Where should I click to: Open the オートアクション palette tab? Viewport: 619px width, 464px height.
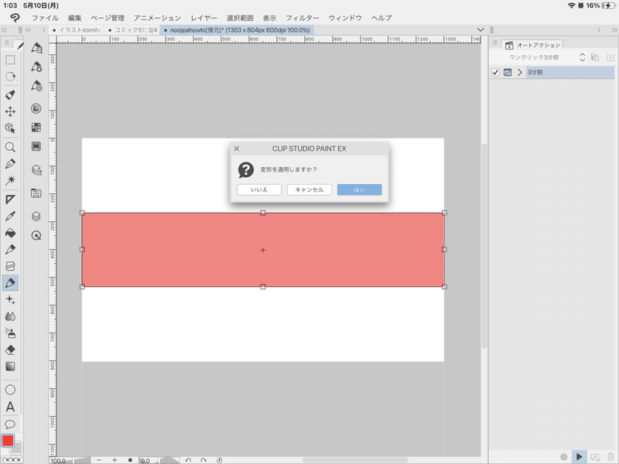click(x=533, y=45)
